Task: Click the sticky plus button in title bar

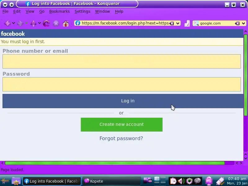Action: tap(11, 5)
